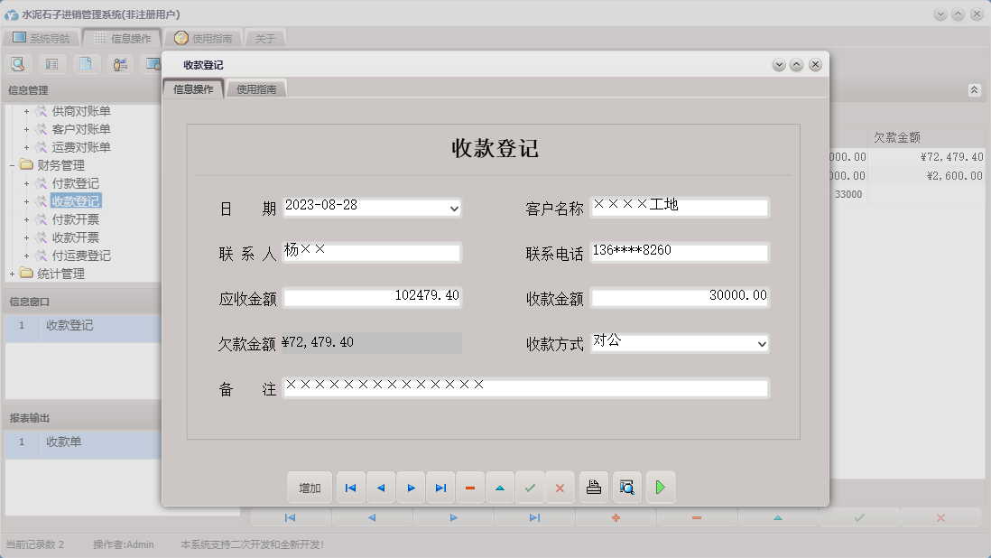The width and height of the screenshot is (991, 558).
Task: Open the print icon in the dialog
Action: click(593, 487)
